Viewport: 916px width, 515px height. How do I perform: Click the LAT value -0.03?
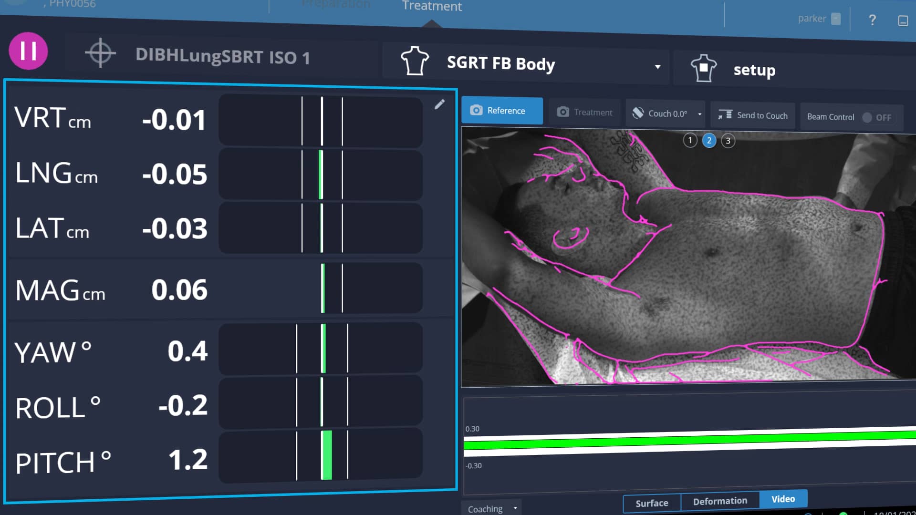tap(175, 228)
